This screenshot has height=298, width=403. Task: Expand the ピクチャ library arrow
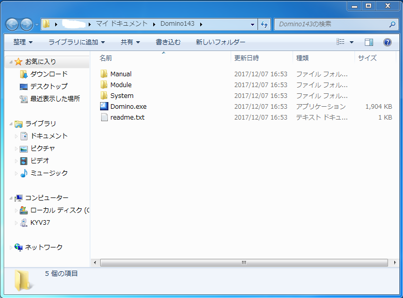tap(16, 148)
